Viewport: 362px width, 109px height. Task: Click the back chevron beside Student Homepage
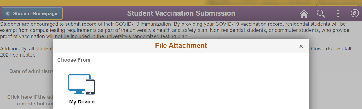point(8,13)
